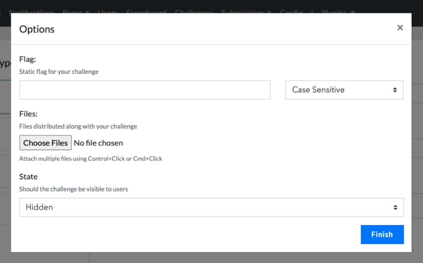Close the Options dialog with the X

click(400, 28)
